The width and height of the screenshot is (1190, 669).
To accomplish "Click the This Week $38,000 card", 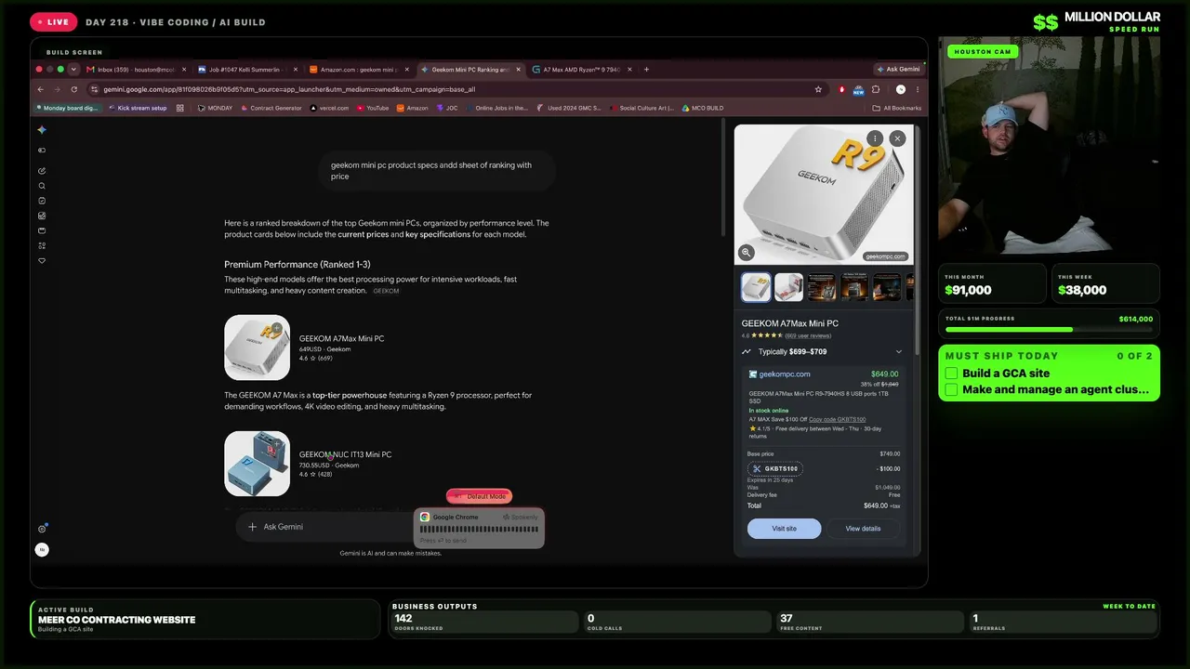I will [x=1105, y=283].
